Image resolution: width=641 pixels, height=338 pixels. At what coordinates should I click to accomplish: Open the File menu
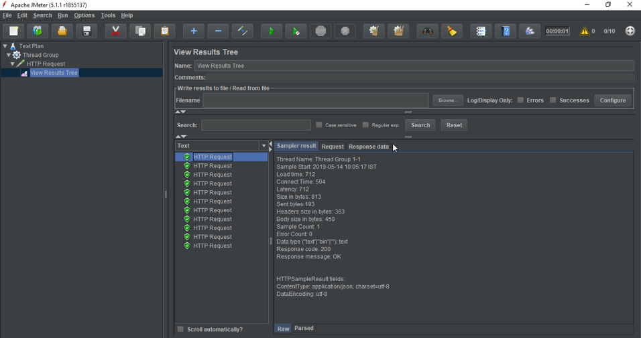pos(7,15)
